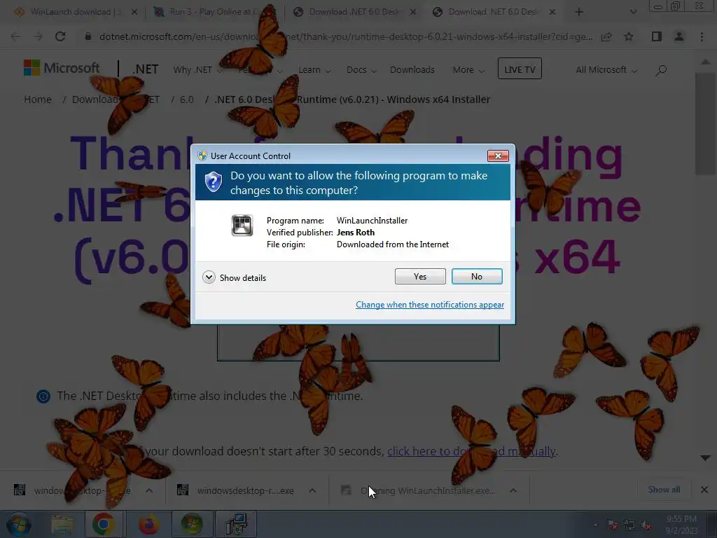Click the WinLaunchInstaller program icon in dialog

coord(242,225)
